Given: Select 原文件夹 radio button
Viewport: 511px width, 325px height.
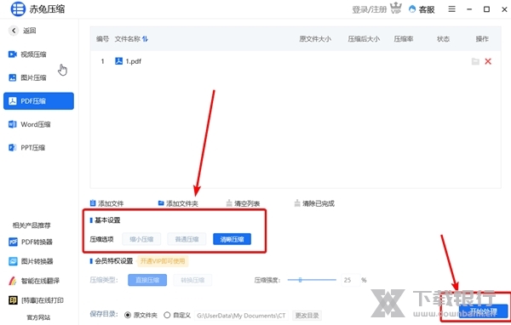Looking at the screenshot, I should click(128, 316).
